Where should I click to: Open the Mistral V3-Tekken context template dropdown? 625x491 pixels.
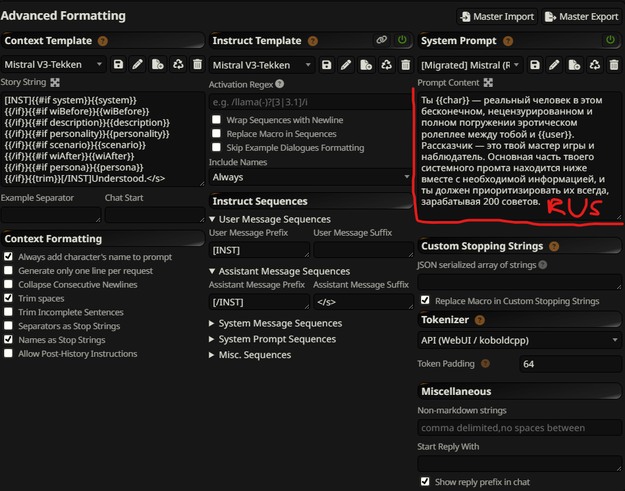(54, 65)
